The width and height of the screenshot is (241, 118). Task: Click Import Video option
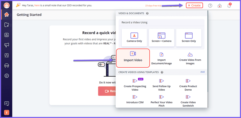click(133, 57)
